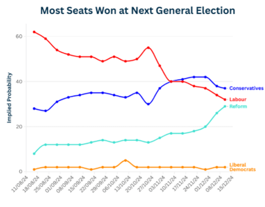265x207 pixels.
Task: Click the 'Implied Probability' y-axis title
Action: pos(10,98)
